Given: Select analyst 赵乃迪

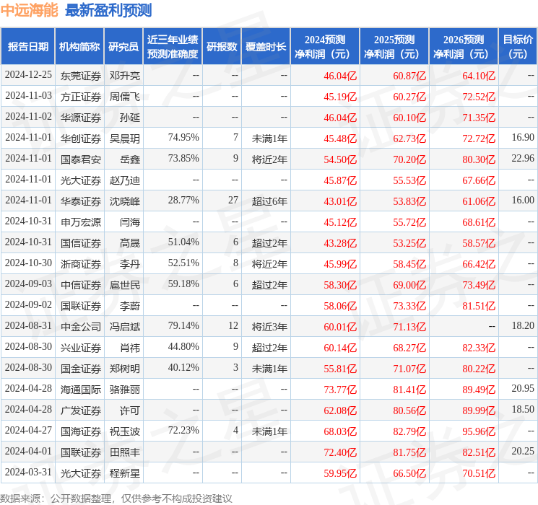Looking at the screenshot, I should [124, 180].
